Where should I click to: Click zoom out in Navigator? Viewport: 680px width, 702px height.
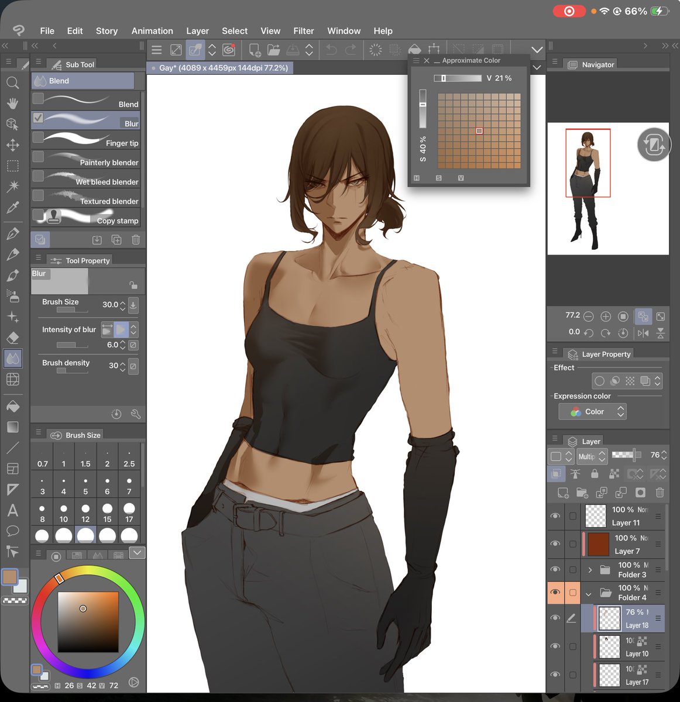589,316
